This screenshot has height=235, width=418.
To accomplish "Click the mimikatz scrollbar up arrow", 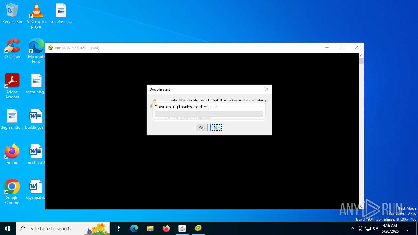I will (x=361, y=55).
